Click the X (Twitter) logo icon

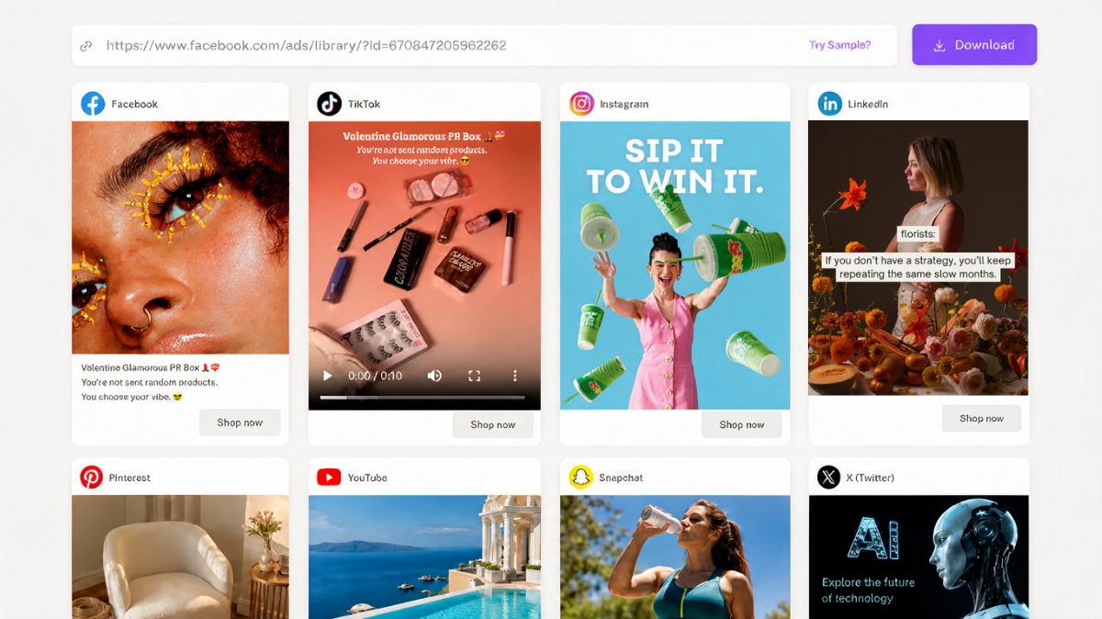(x=829, y=478)
